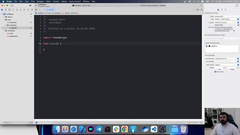Screen dimensions: 240x135
Task: Collapse the sadasdas folder
Action: pos(6,25)
